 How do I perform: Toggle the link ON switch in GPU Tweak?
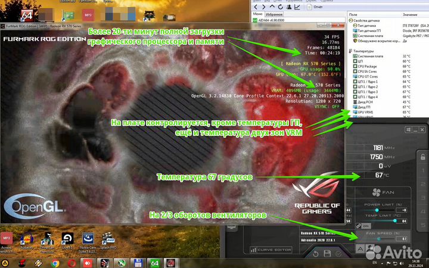(x=363, y=226)
